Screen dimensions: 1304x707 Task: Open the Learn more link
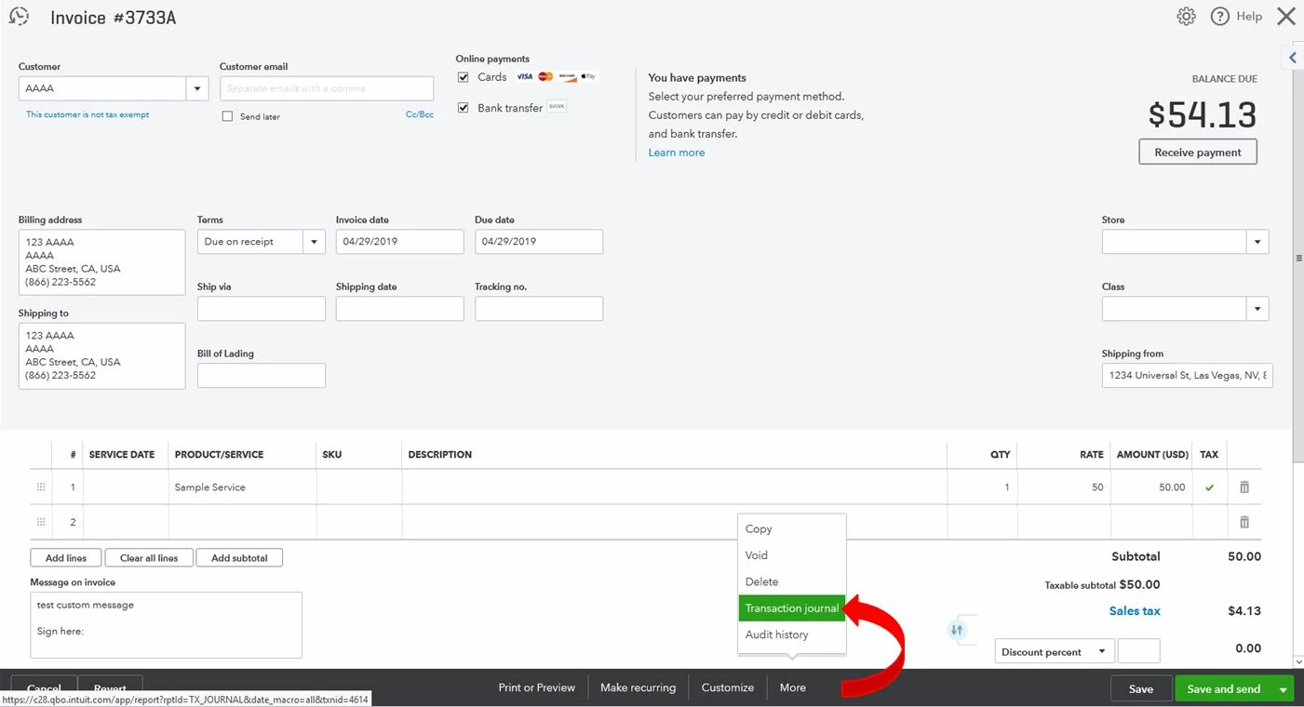point(677,153)
